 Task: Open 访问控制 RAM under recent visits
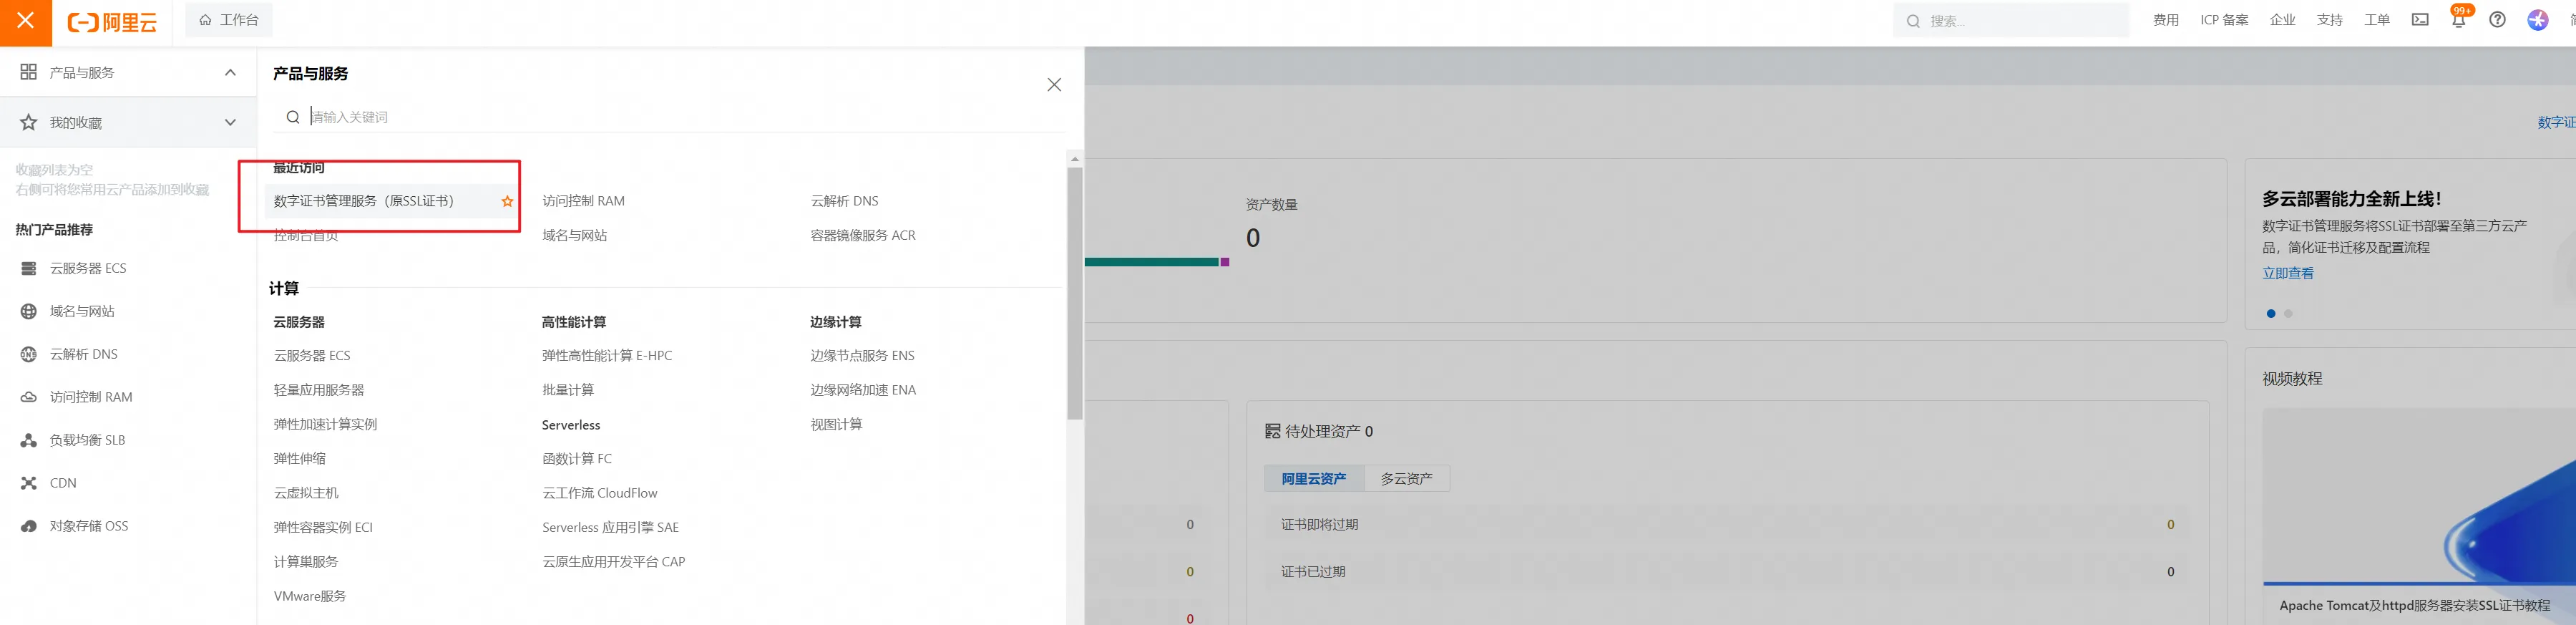(x=583, y=201)
